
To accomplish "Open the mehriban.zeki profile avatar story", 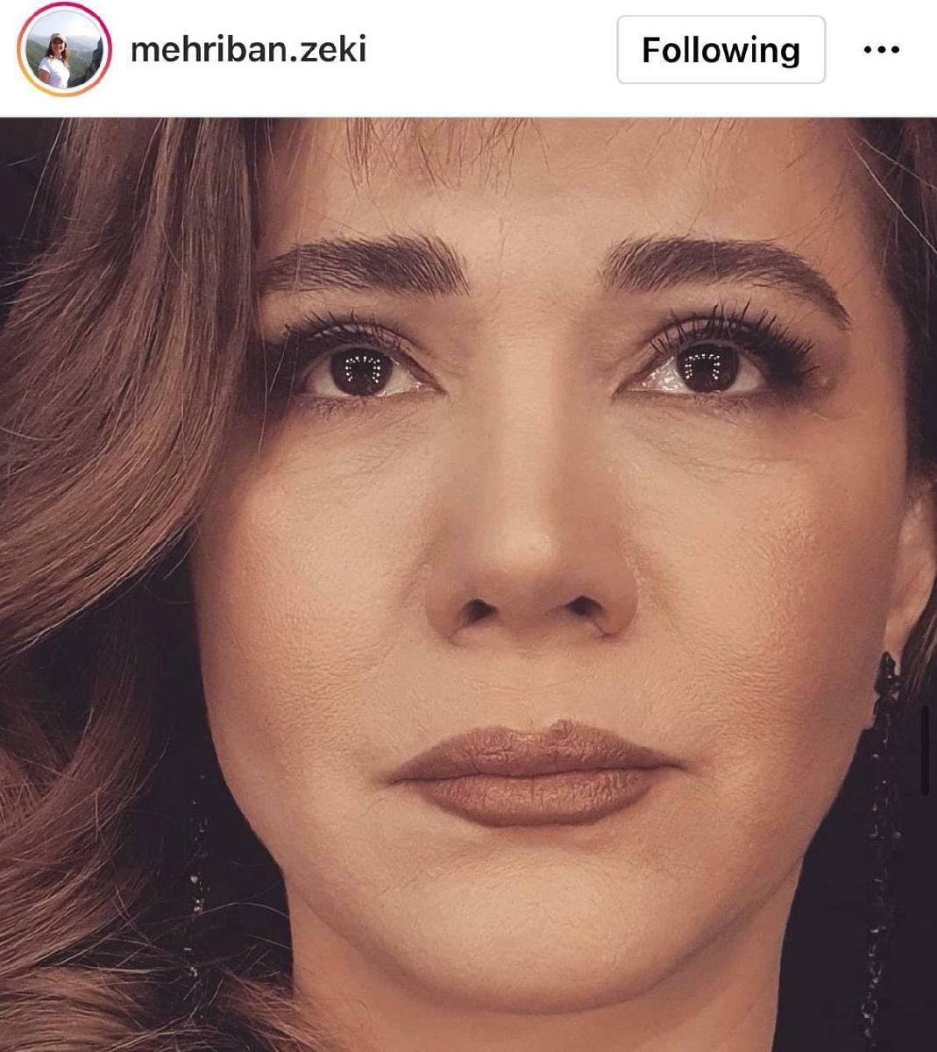I will click(x=63, y=49).
